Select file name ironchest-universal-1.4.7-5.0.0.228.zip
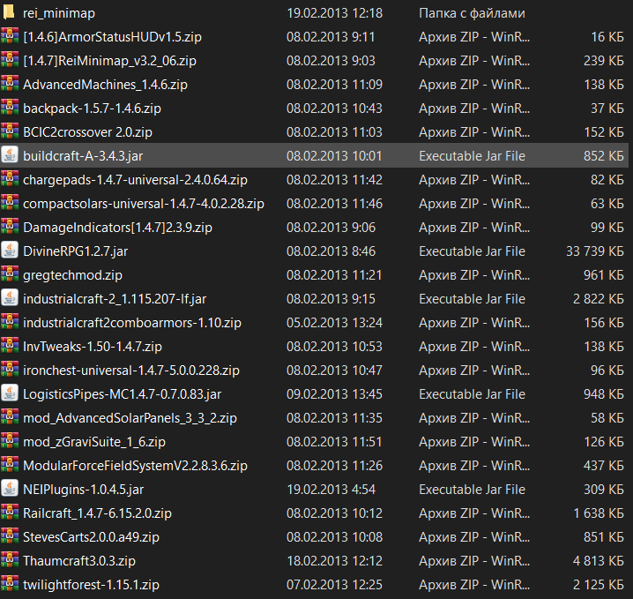 tap(131, 371)
